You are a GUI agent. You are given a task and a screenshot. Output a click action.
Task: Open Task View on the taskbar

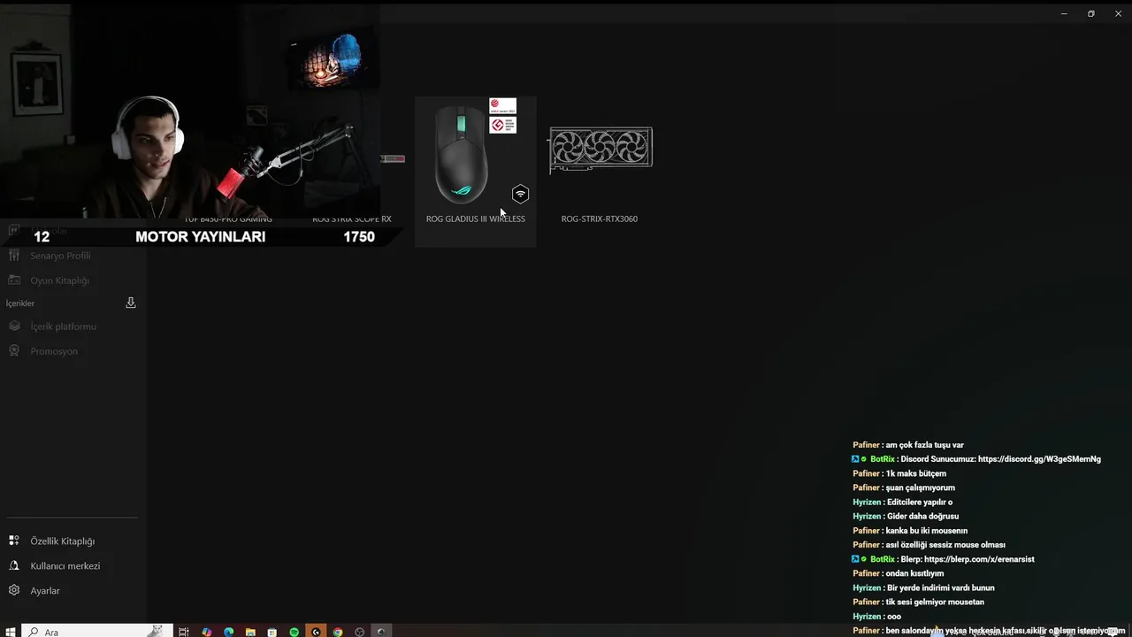(x=183, y=632)
